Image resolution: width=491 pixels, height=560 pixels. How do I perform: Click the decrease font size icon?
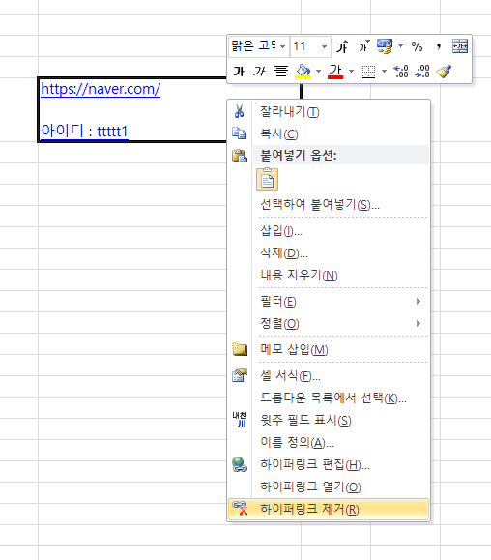click(364, 46)
